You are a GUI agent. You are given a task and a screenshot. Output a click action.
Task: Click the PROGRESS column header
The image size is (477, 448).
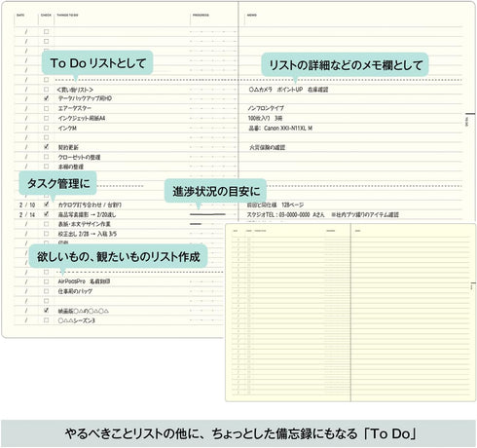point(201,16)
